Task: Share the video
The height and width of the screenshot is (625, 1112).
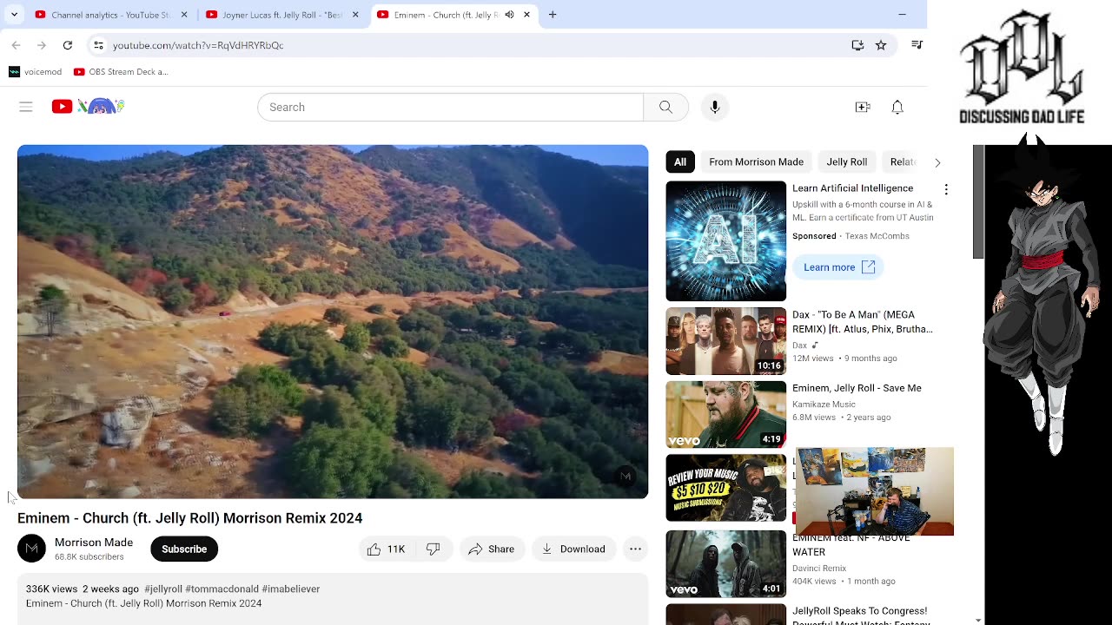Action: [492, 549]
